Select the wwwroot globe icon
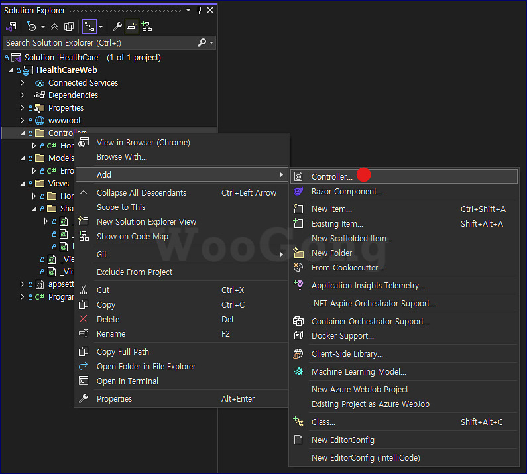527x474 pixels. pyautogui.click(x=40, y=121)
